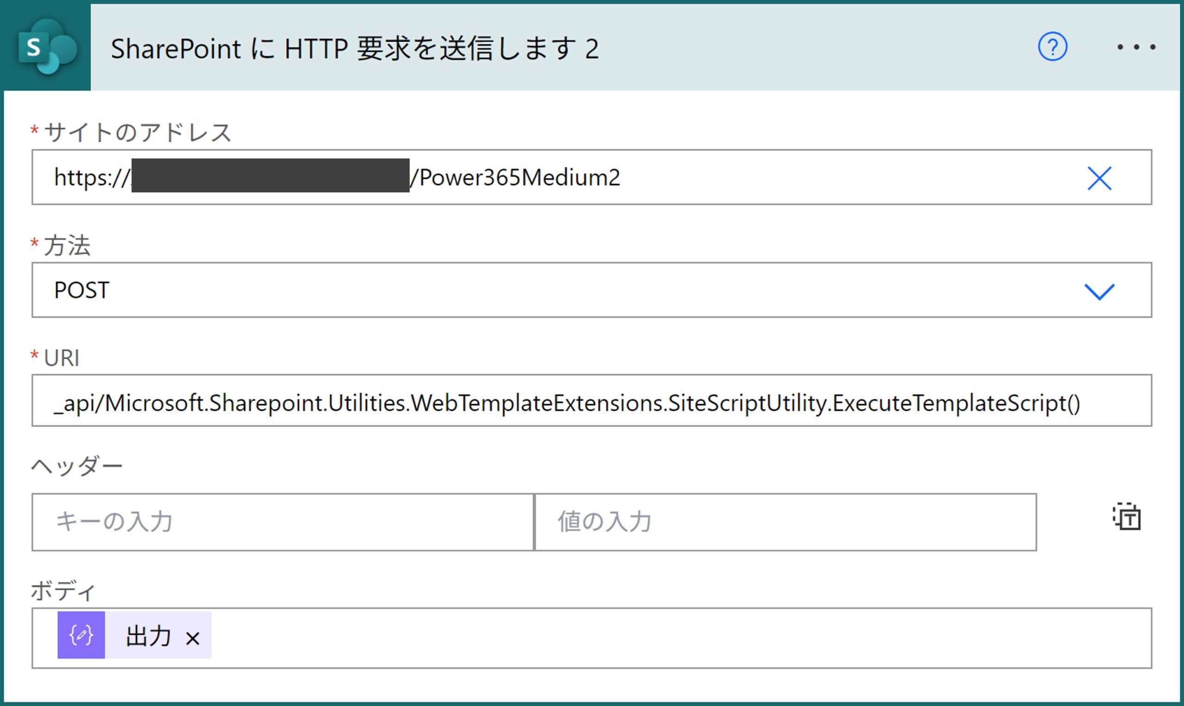The image size is (1184, 706).
Task: Click the 値の入力 header value field
Action: pyautogui.click(x=786, y=522)
